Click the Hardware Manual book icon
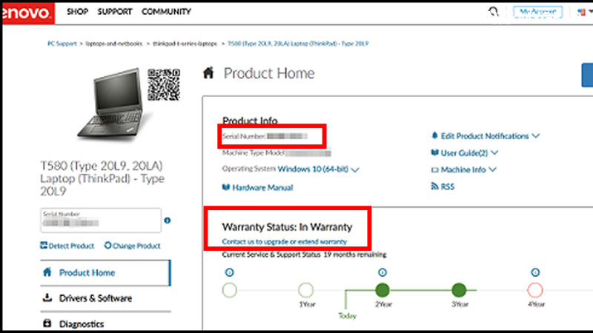593x333 pixels. pyautogui.click(x=226, y=187)
